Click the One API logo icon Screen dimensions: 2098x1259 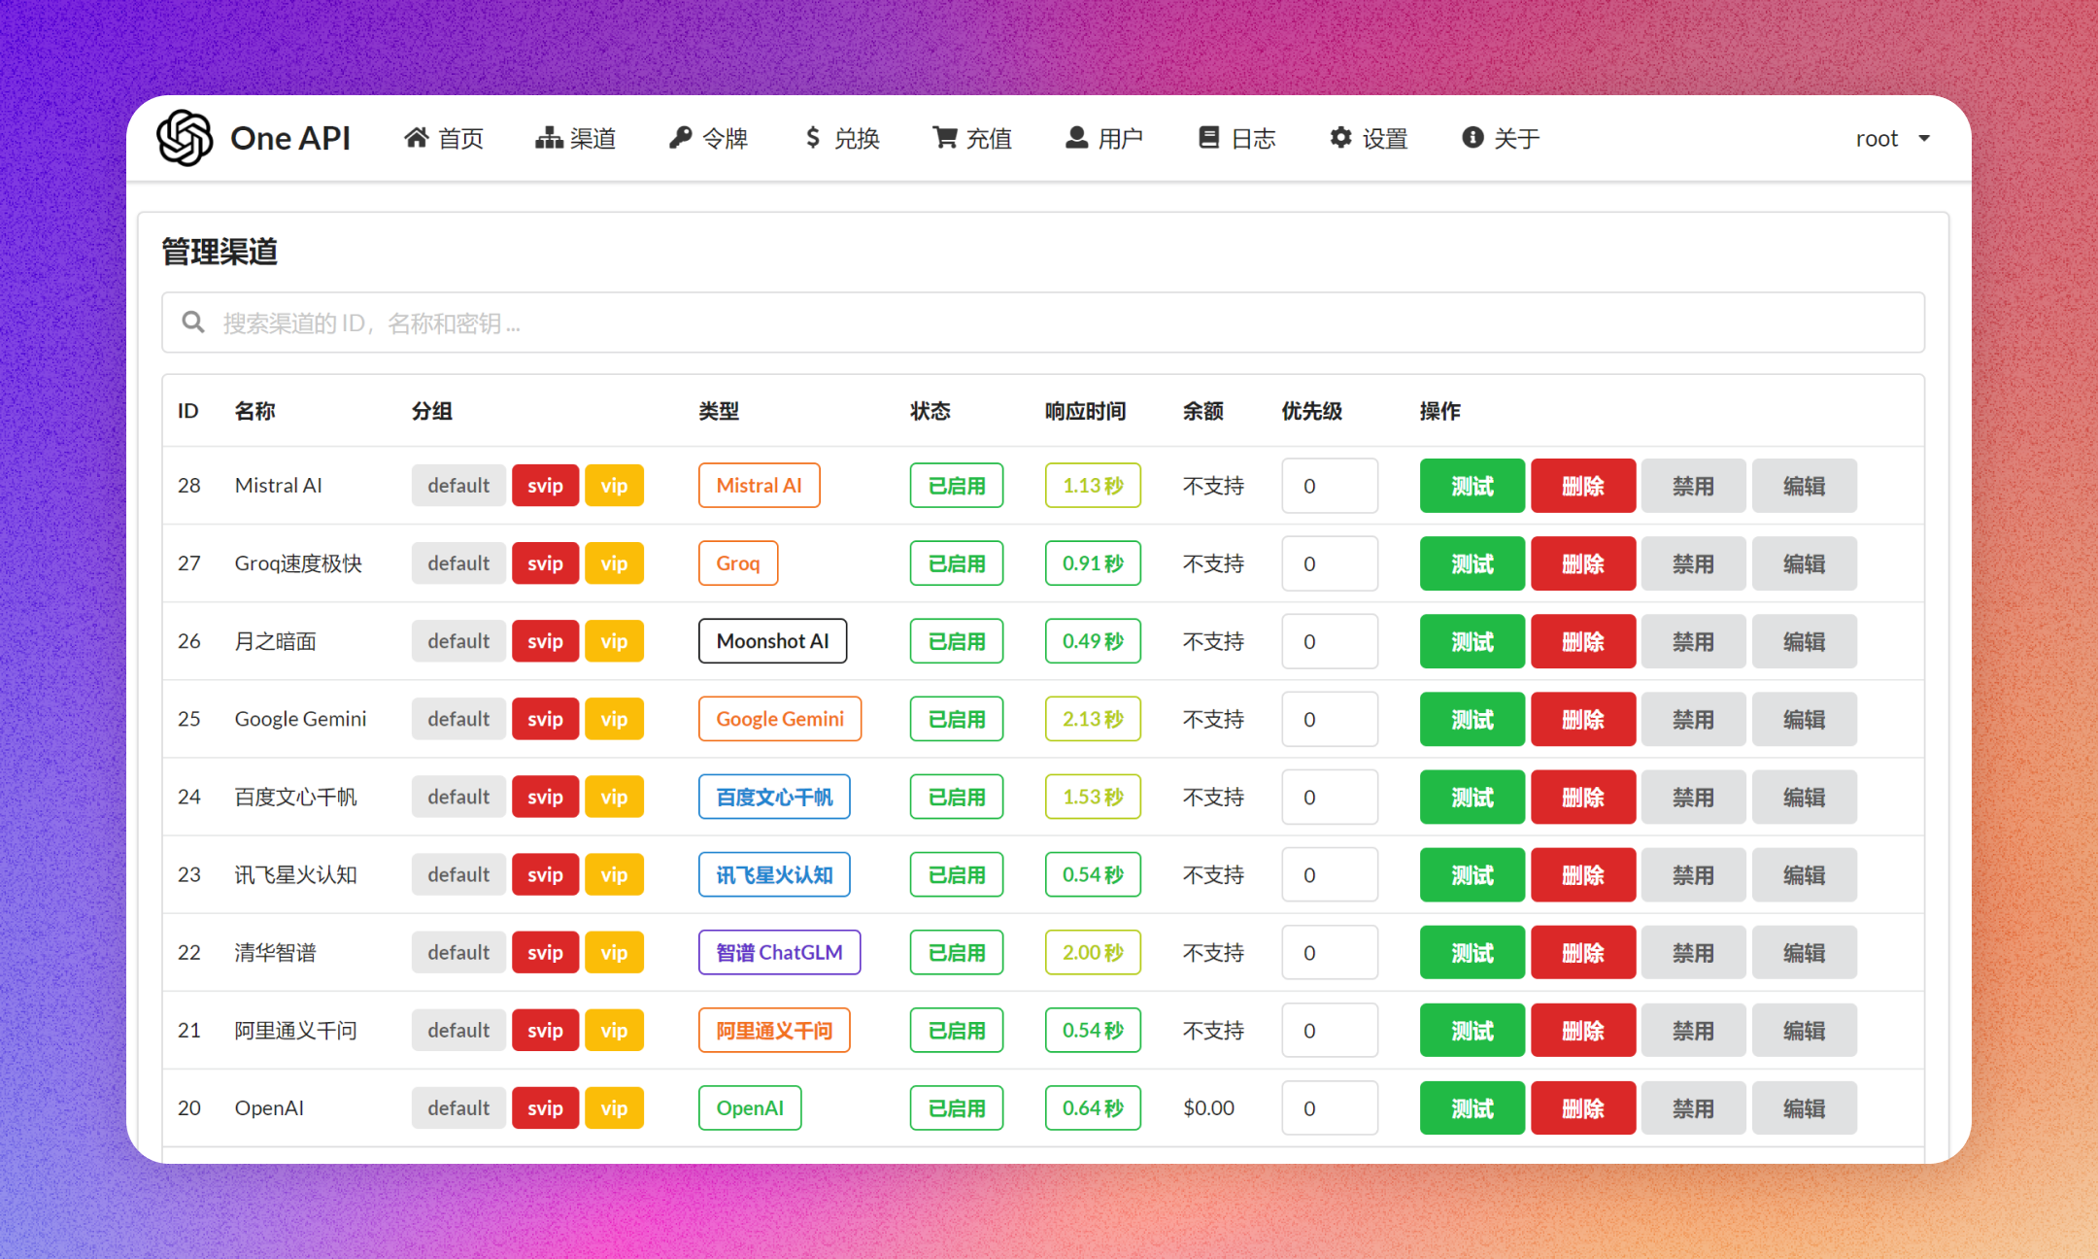(185, 138)
